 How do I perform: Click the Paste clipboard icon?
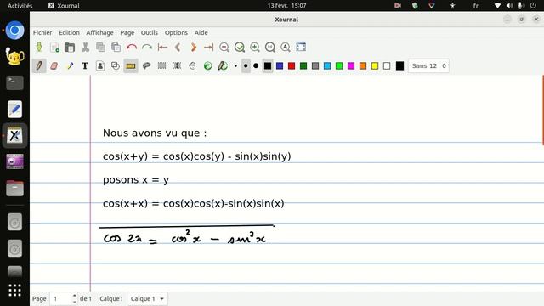tap(116, 48)
